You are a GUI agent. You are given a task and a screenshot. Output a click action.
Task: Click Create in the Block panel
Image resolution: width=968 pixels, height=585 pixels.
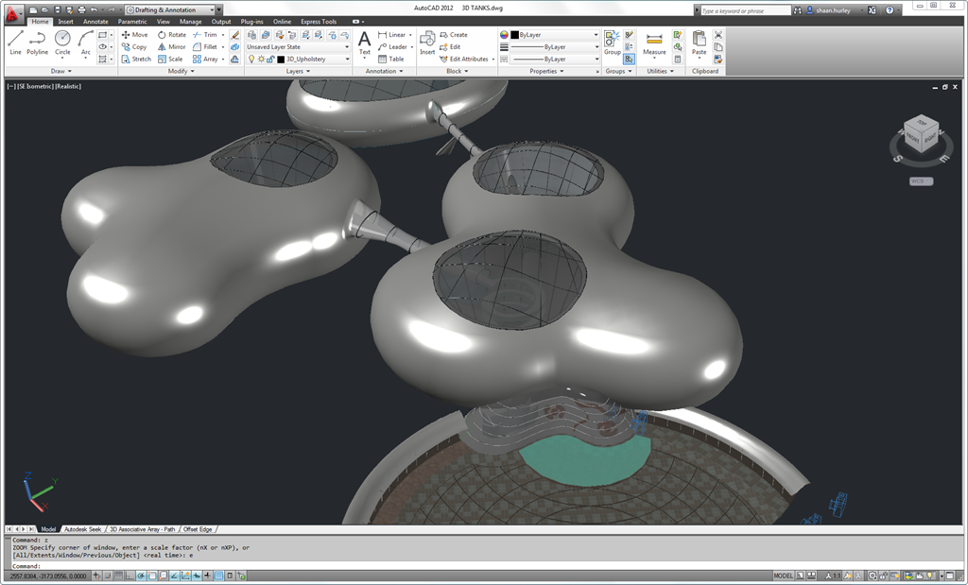click(x=455, y=34)
